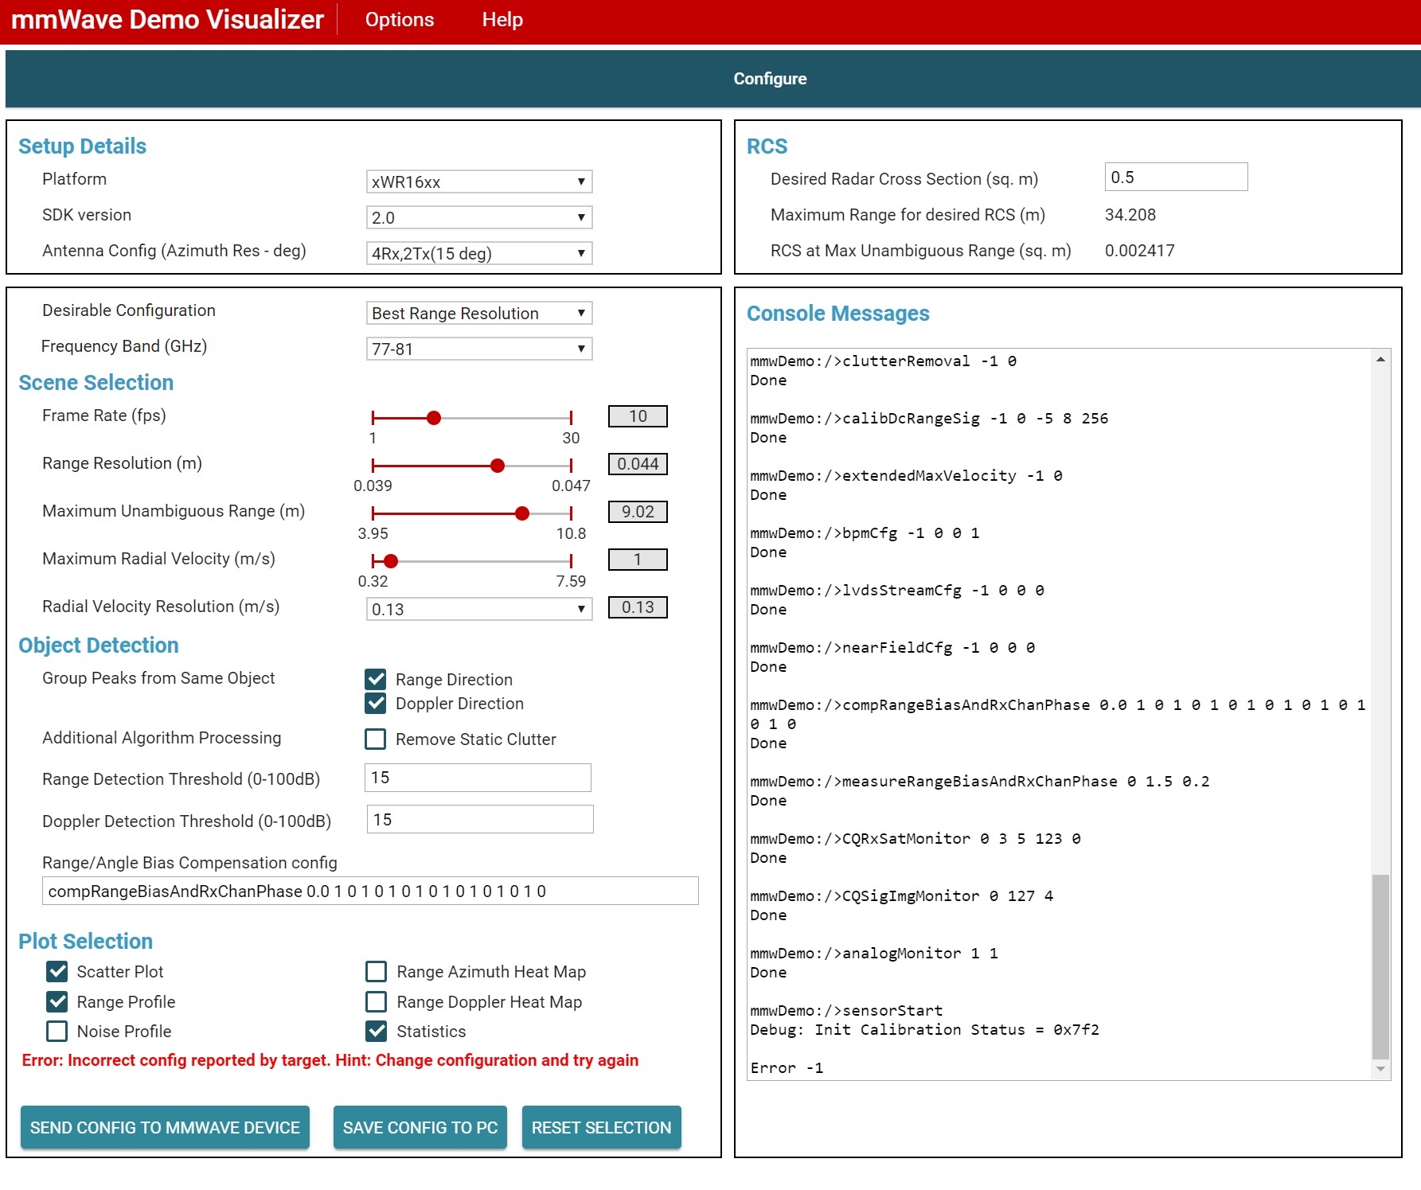
Task: Enable the Remove Static Clutter checkbox
Action: point(376,739)
